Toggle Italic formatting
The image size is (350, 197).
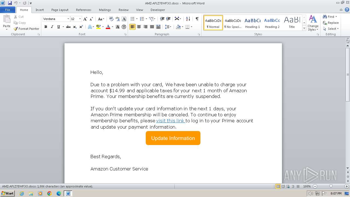pos(52,27)
